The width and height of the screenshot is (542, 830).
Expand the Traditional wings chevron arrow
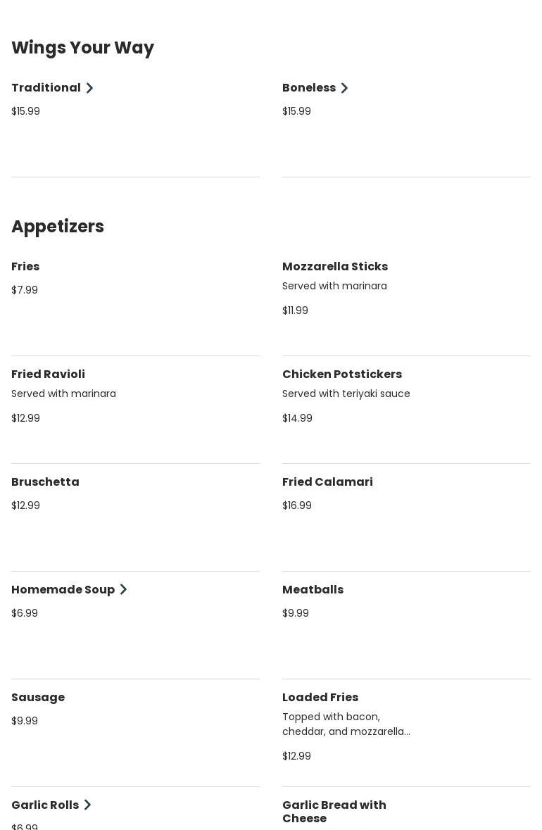[x=89, y=88]
